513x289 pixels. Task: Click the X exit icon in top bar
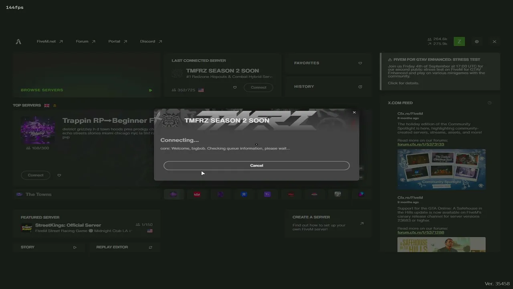pyautogui.click(x=495, y=41)
